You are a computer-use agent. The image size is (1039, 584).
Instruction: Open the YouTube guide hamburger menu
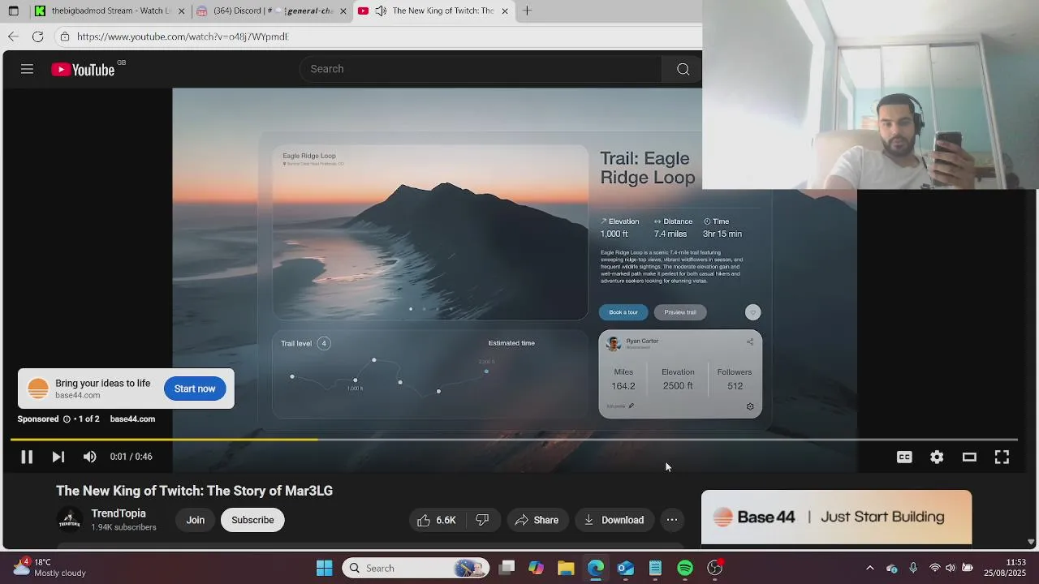[27, 69]
